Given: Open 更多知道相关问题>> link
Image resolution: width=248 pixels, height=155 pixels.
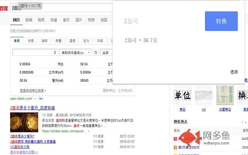Looking at the screenshot, I should pos(24,152).
